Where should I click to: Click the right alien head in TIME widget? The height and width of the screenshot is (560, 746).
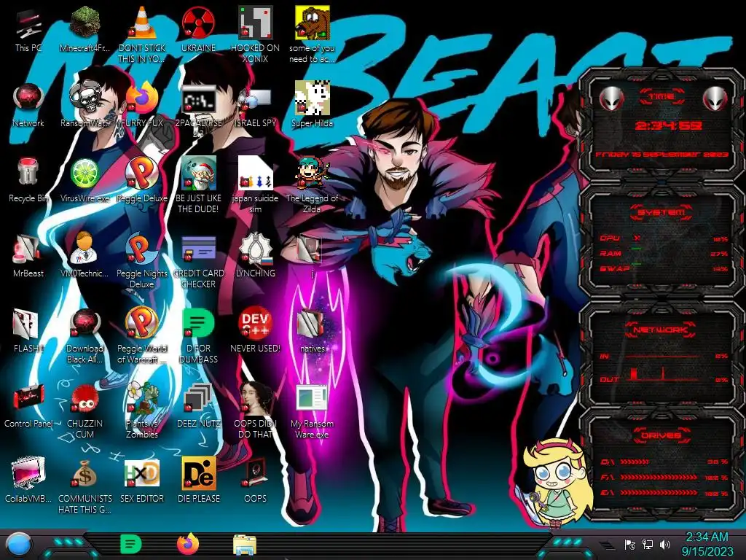click(x=715, y=98)
